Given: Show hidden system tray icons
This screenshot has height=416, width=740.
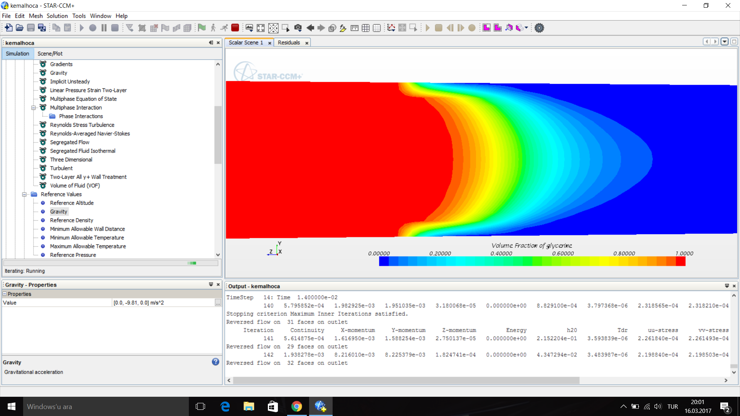Looking at the screenshot, I should [x=623, y=407].
